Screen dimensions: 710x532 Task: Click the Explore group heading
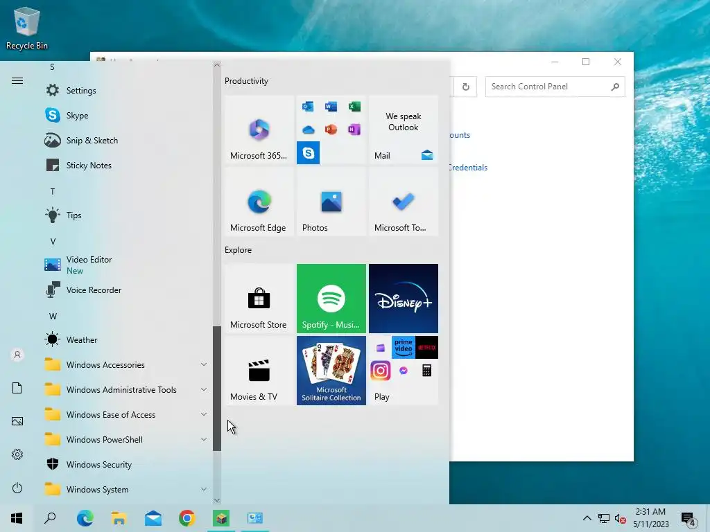(239, 249)
